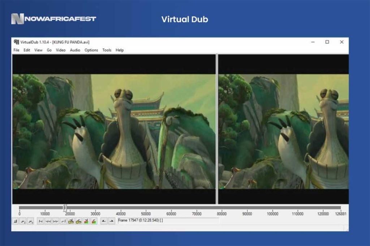The height and width of the screenshot is (246, 370).
Task: Open the Options menu
Action: point(91,50)
